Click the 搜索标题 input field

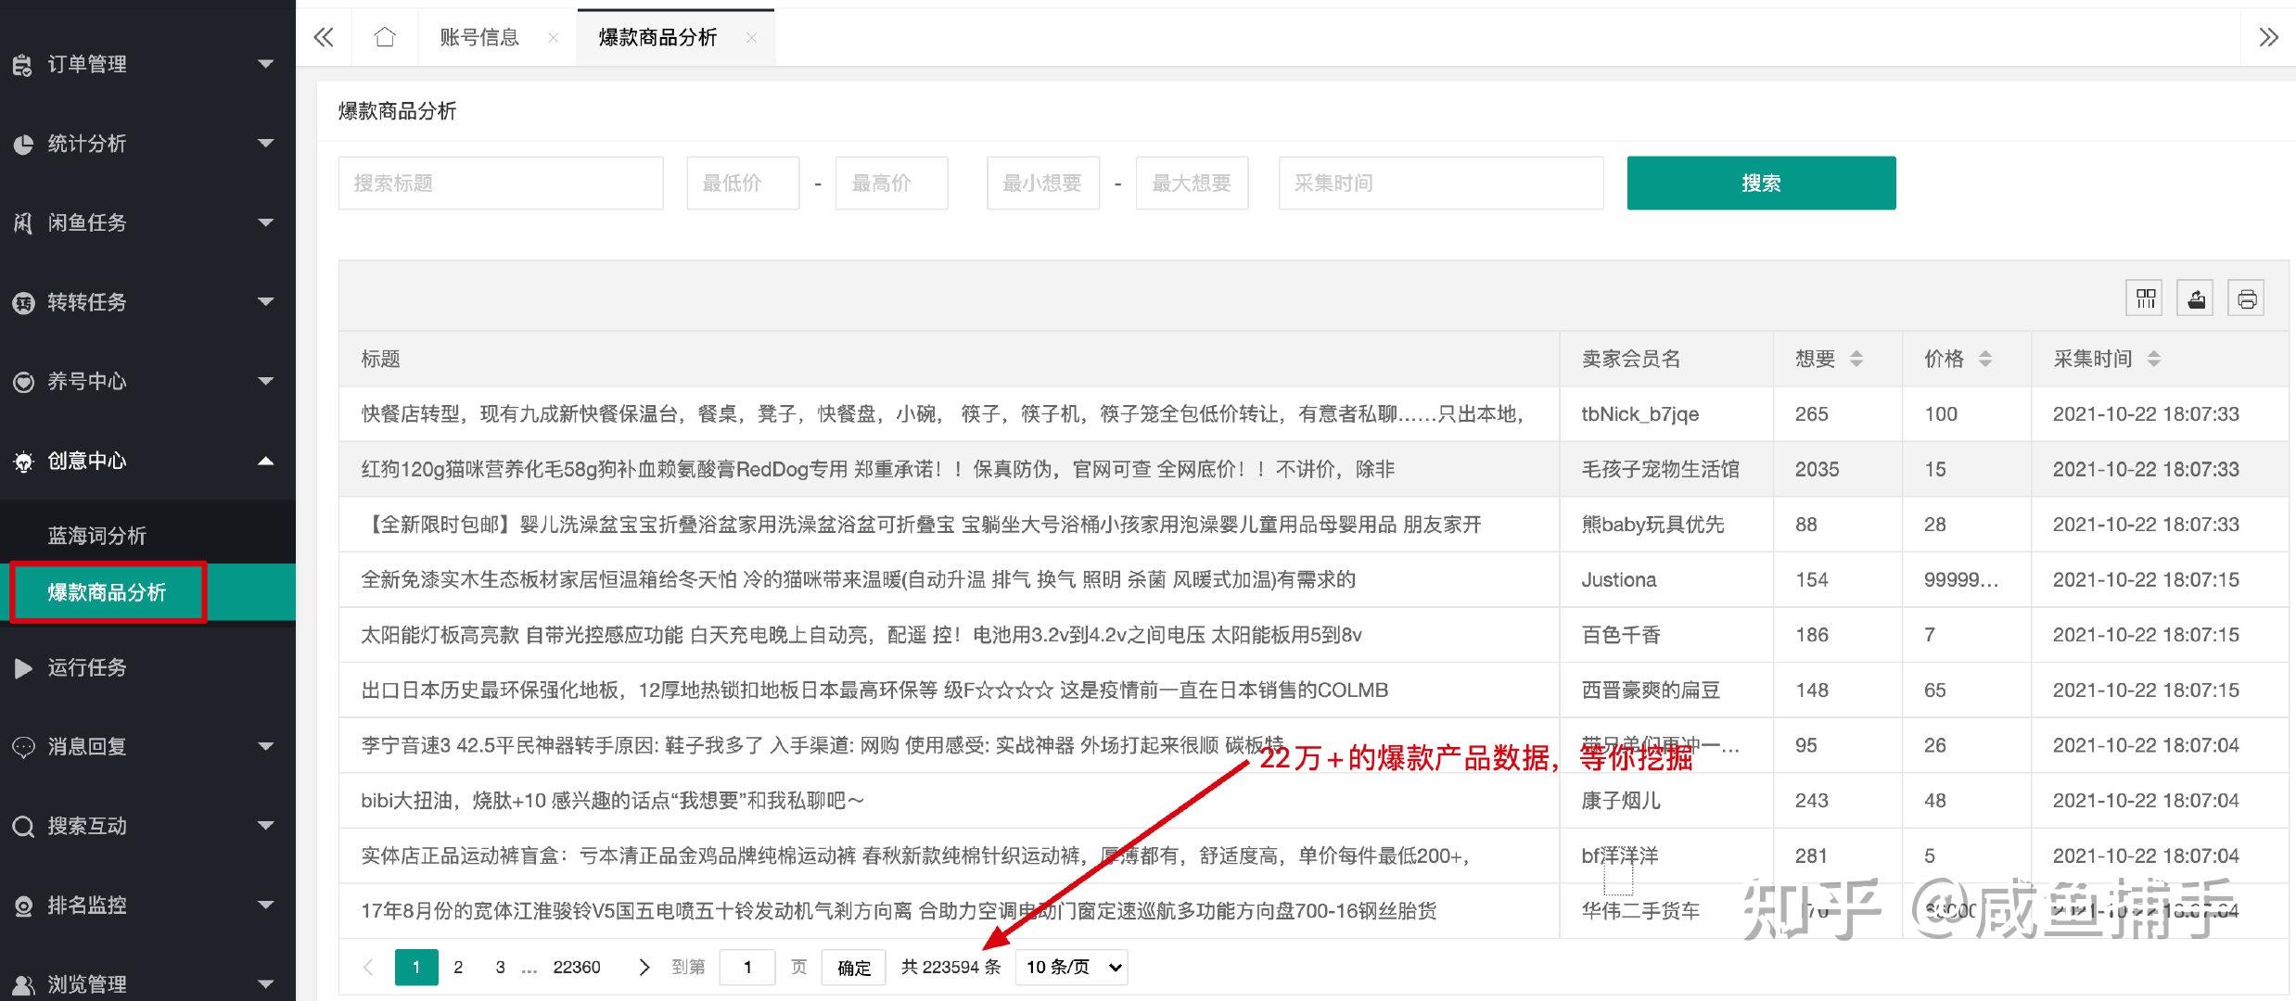tap(501, 183)
